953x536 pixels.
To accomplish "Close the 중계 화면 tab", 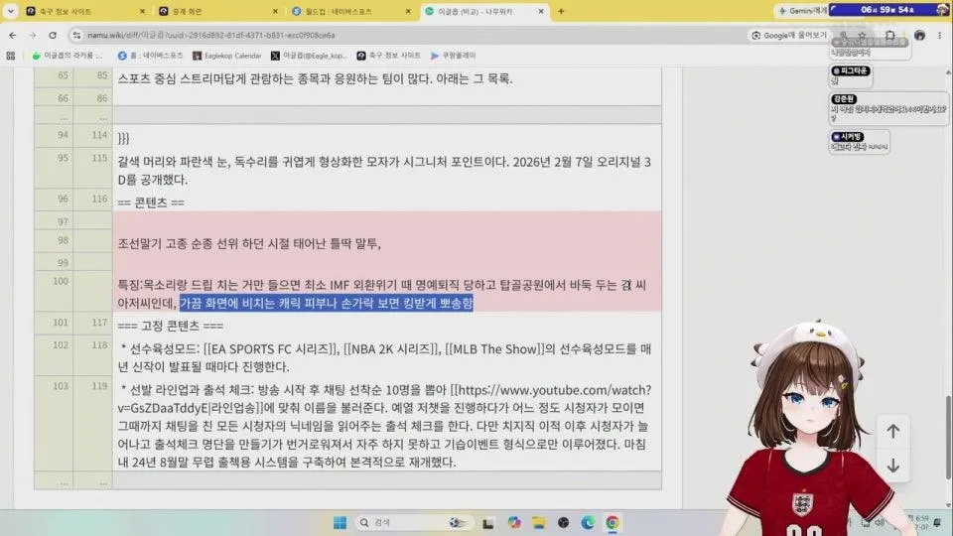I will coord(275,11).
